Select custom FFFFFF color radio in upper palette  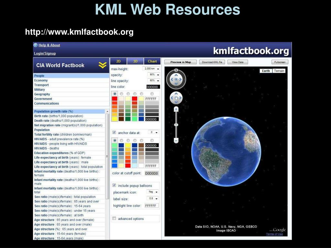click(x=152, y=94)
